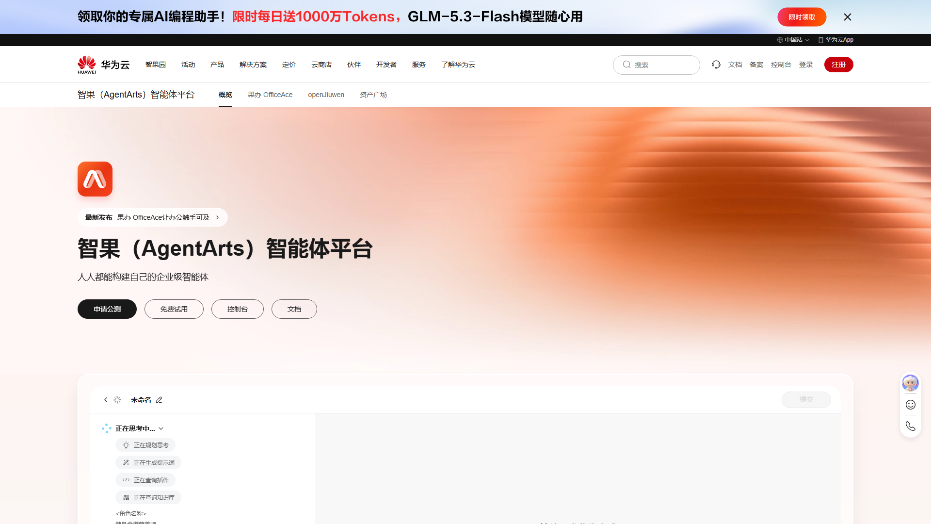
Task: Click the headset customer service icon
Action: coord(716,65)
